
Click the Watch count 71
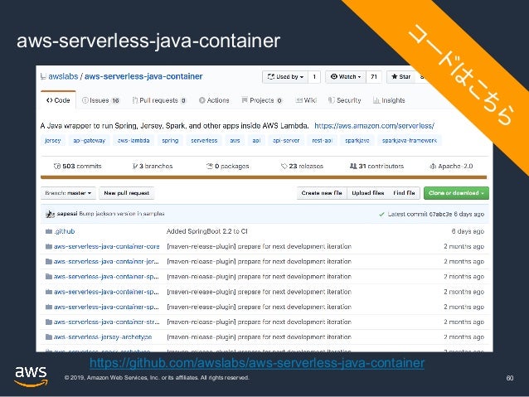(374, 77)
